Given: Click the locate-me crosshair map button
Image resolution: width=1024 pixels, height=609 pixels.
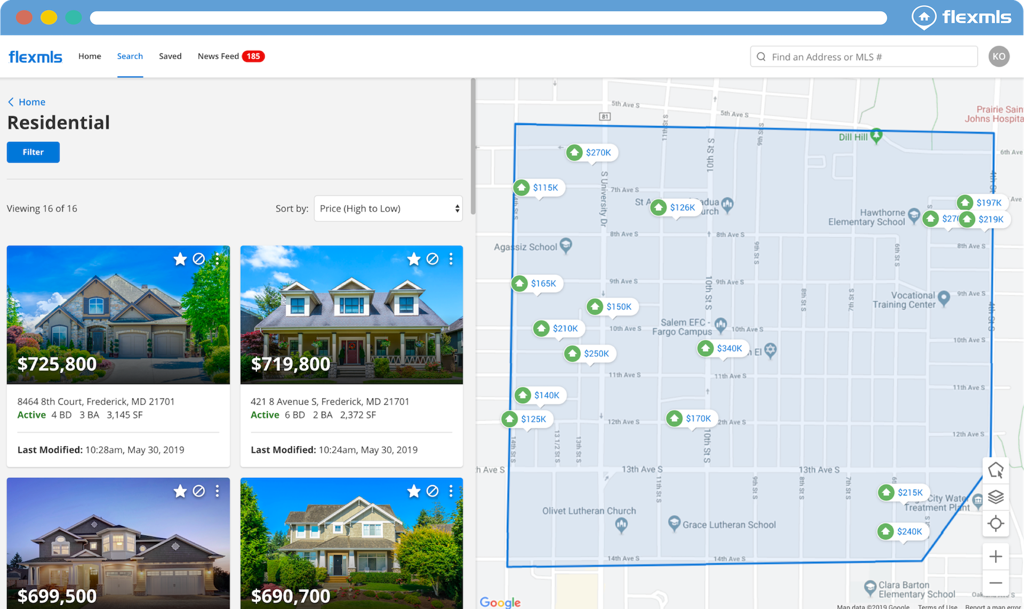Looking at the screenshot, I should tap(995, 523).
